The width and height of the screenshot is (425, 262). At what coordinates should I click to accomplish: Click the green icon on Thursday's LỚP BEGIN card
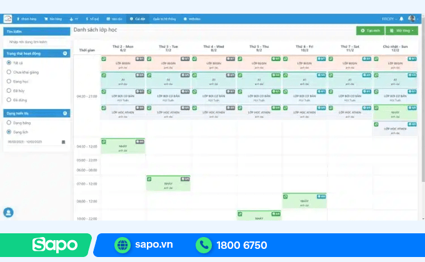pos(240,59)
